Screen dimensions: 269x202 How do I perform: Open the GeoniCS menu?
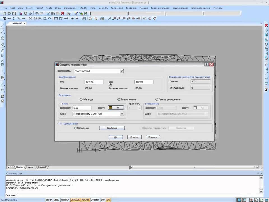pyautogui.click(x=103, y=8)
